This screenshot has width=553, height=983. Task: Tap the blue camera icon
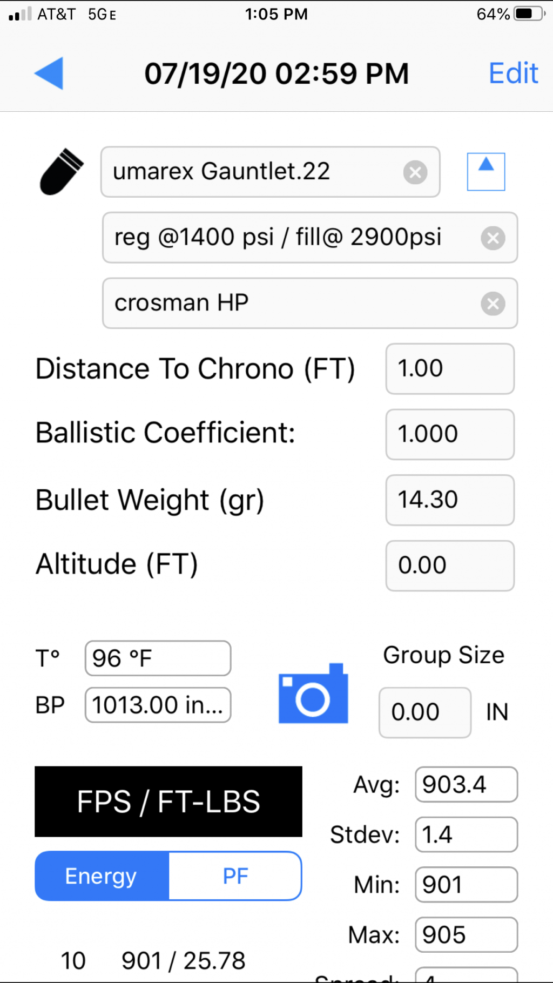pos(313,694)
